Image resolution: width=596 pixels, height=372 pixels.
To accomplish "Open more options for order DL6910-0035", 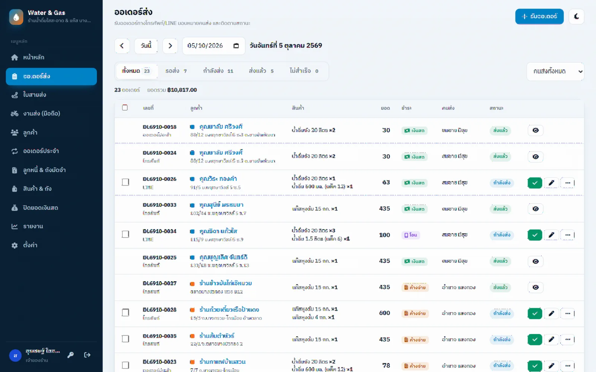I will [x=567, y=340].
